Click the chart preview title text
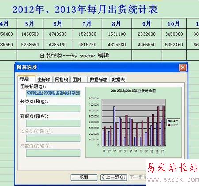This screenshot has width=199, height=186. click(133, 91)
